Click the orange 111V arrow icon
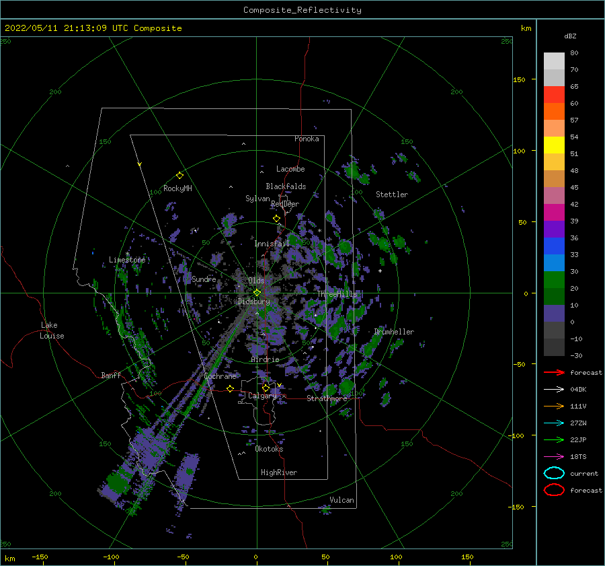Image resolution: width=605 pixels, height=566 pixels. click(x=554, y=406)
